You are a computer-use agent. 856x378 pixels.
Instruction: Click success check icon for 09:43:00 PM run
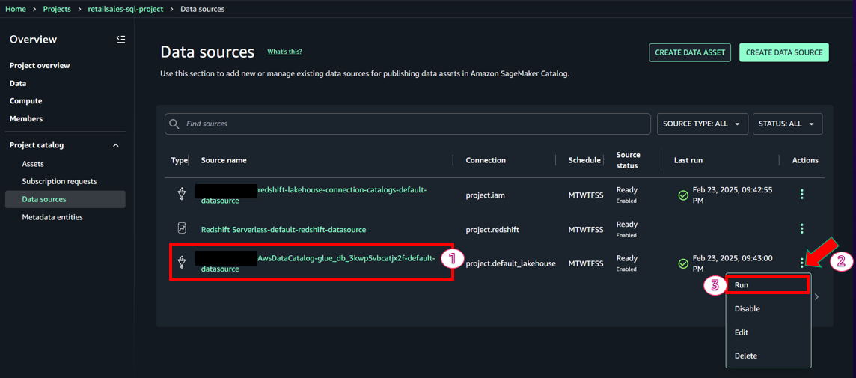682,263
